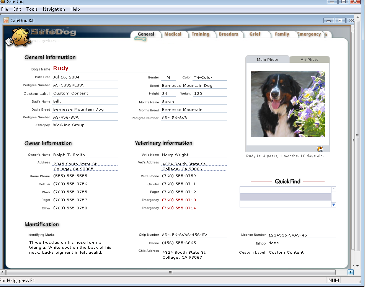Click owner Other phone field
This screenshot has width=369, height=292.
coord(75,208)
